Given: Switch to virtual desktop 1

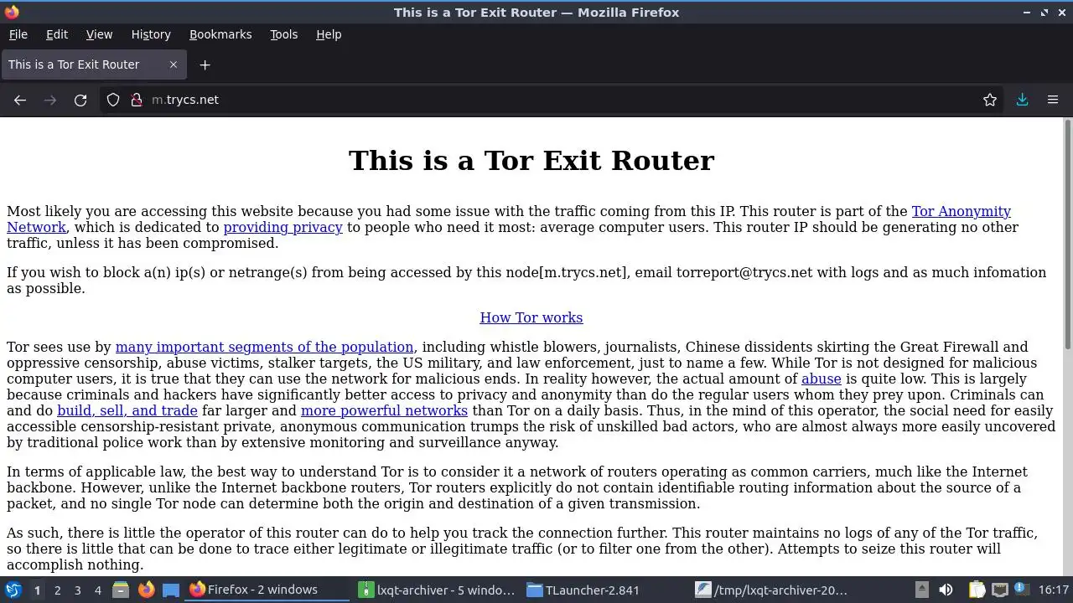Looking at the screenshot, I should click(37, 590).
